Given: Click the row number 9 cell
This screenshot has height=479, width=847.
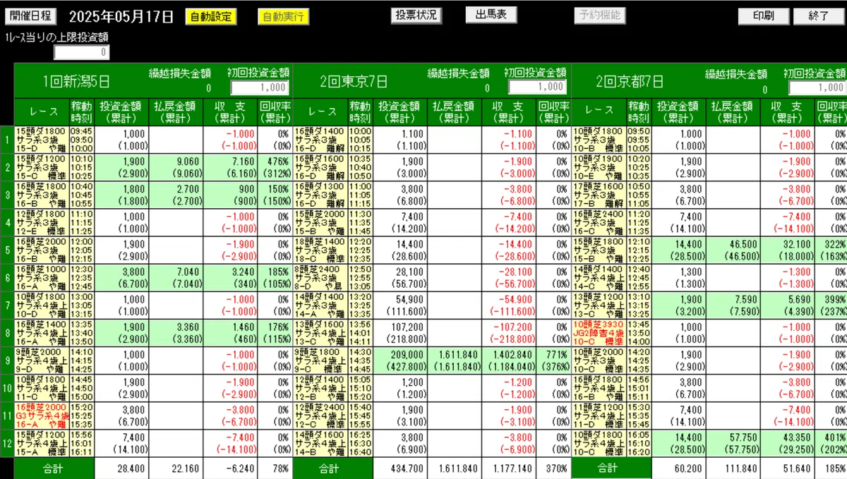Looking at the screenshot, I should click(7, 360).
